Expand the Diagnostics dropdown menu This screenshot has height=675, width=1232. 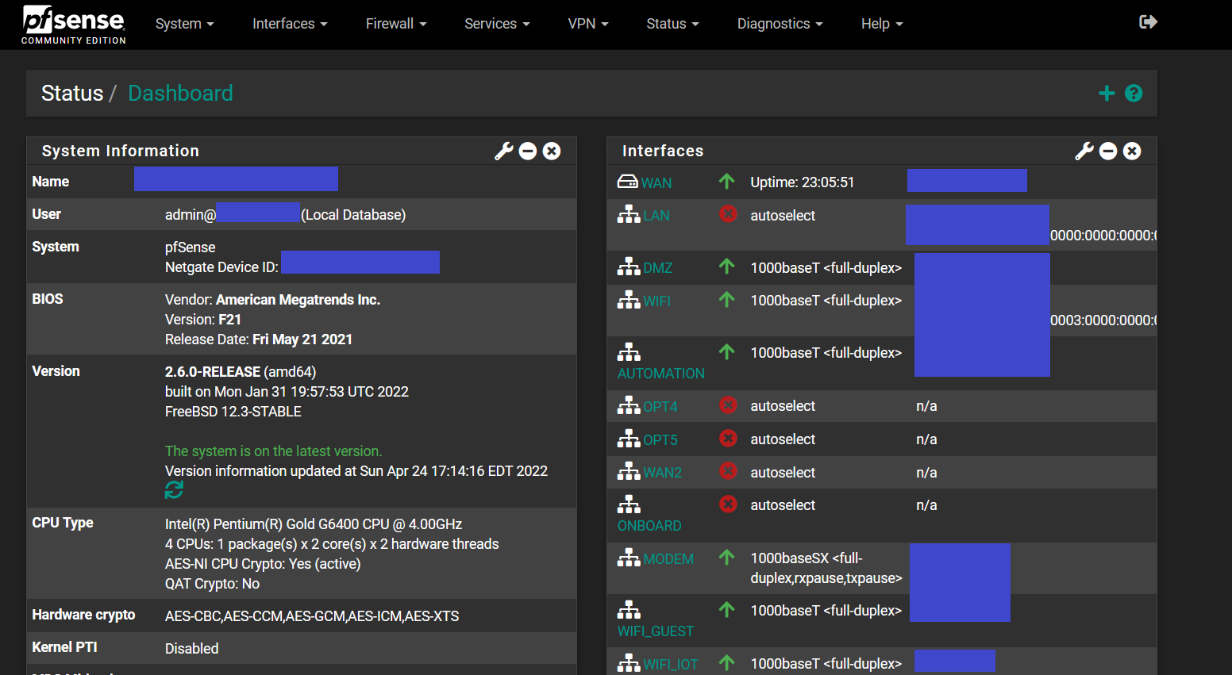(x=780, y=24)
